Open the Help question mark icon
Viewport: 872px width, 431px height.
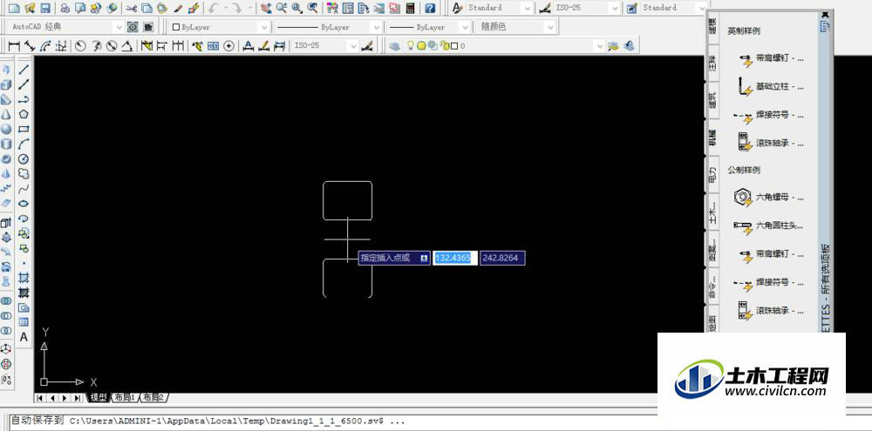pos(430,9)
